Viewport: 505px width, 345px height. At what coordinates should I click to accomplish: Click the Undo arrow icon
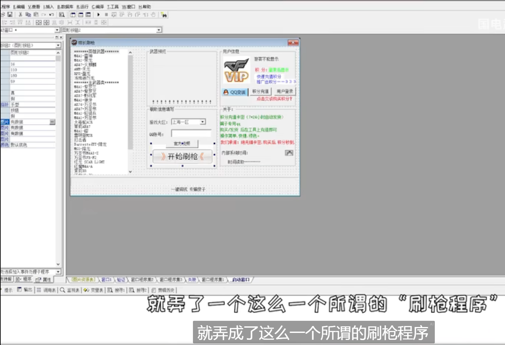[x=51, y=15]
